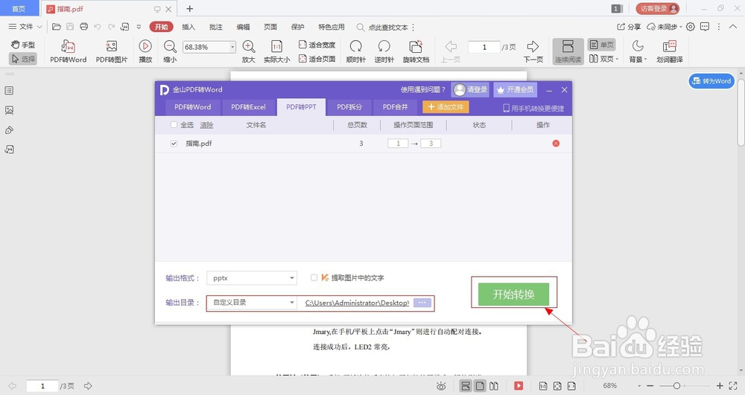Toggle 连续阅读 continuous reading mode
745x395 pixels.
click(x=568, y=51)
